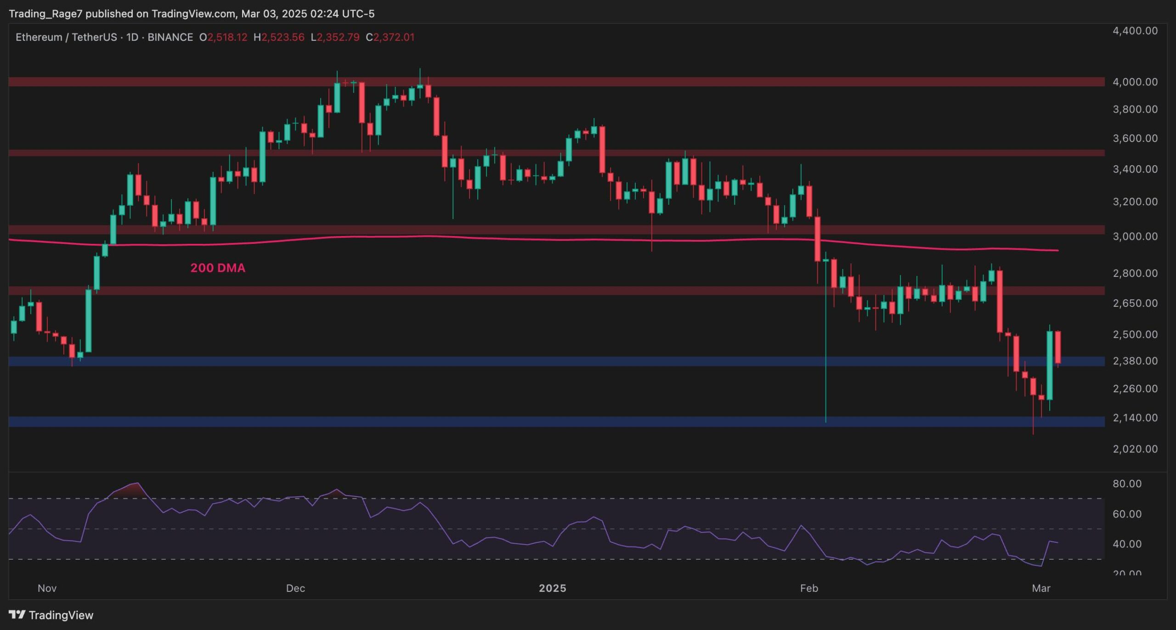Click the TradingView wordmark at the bottom left
The width and height of the screenshot is (1176, 630).
(x=61, y=615)
